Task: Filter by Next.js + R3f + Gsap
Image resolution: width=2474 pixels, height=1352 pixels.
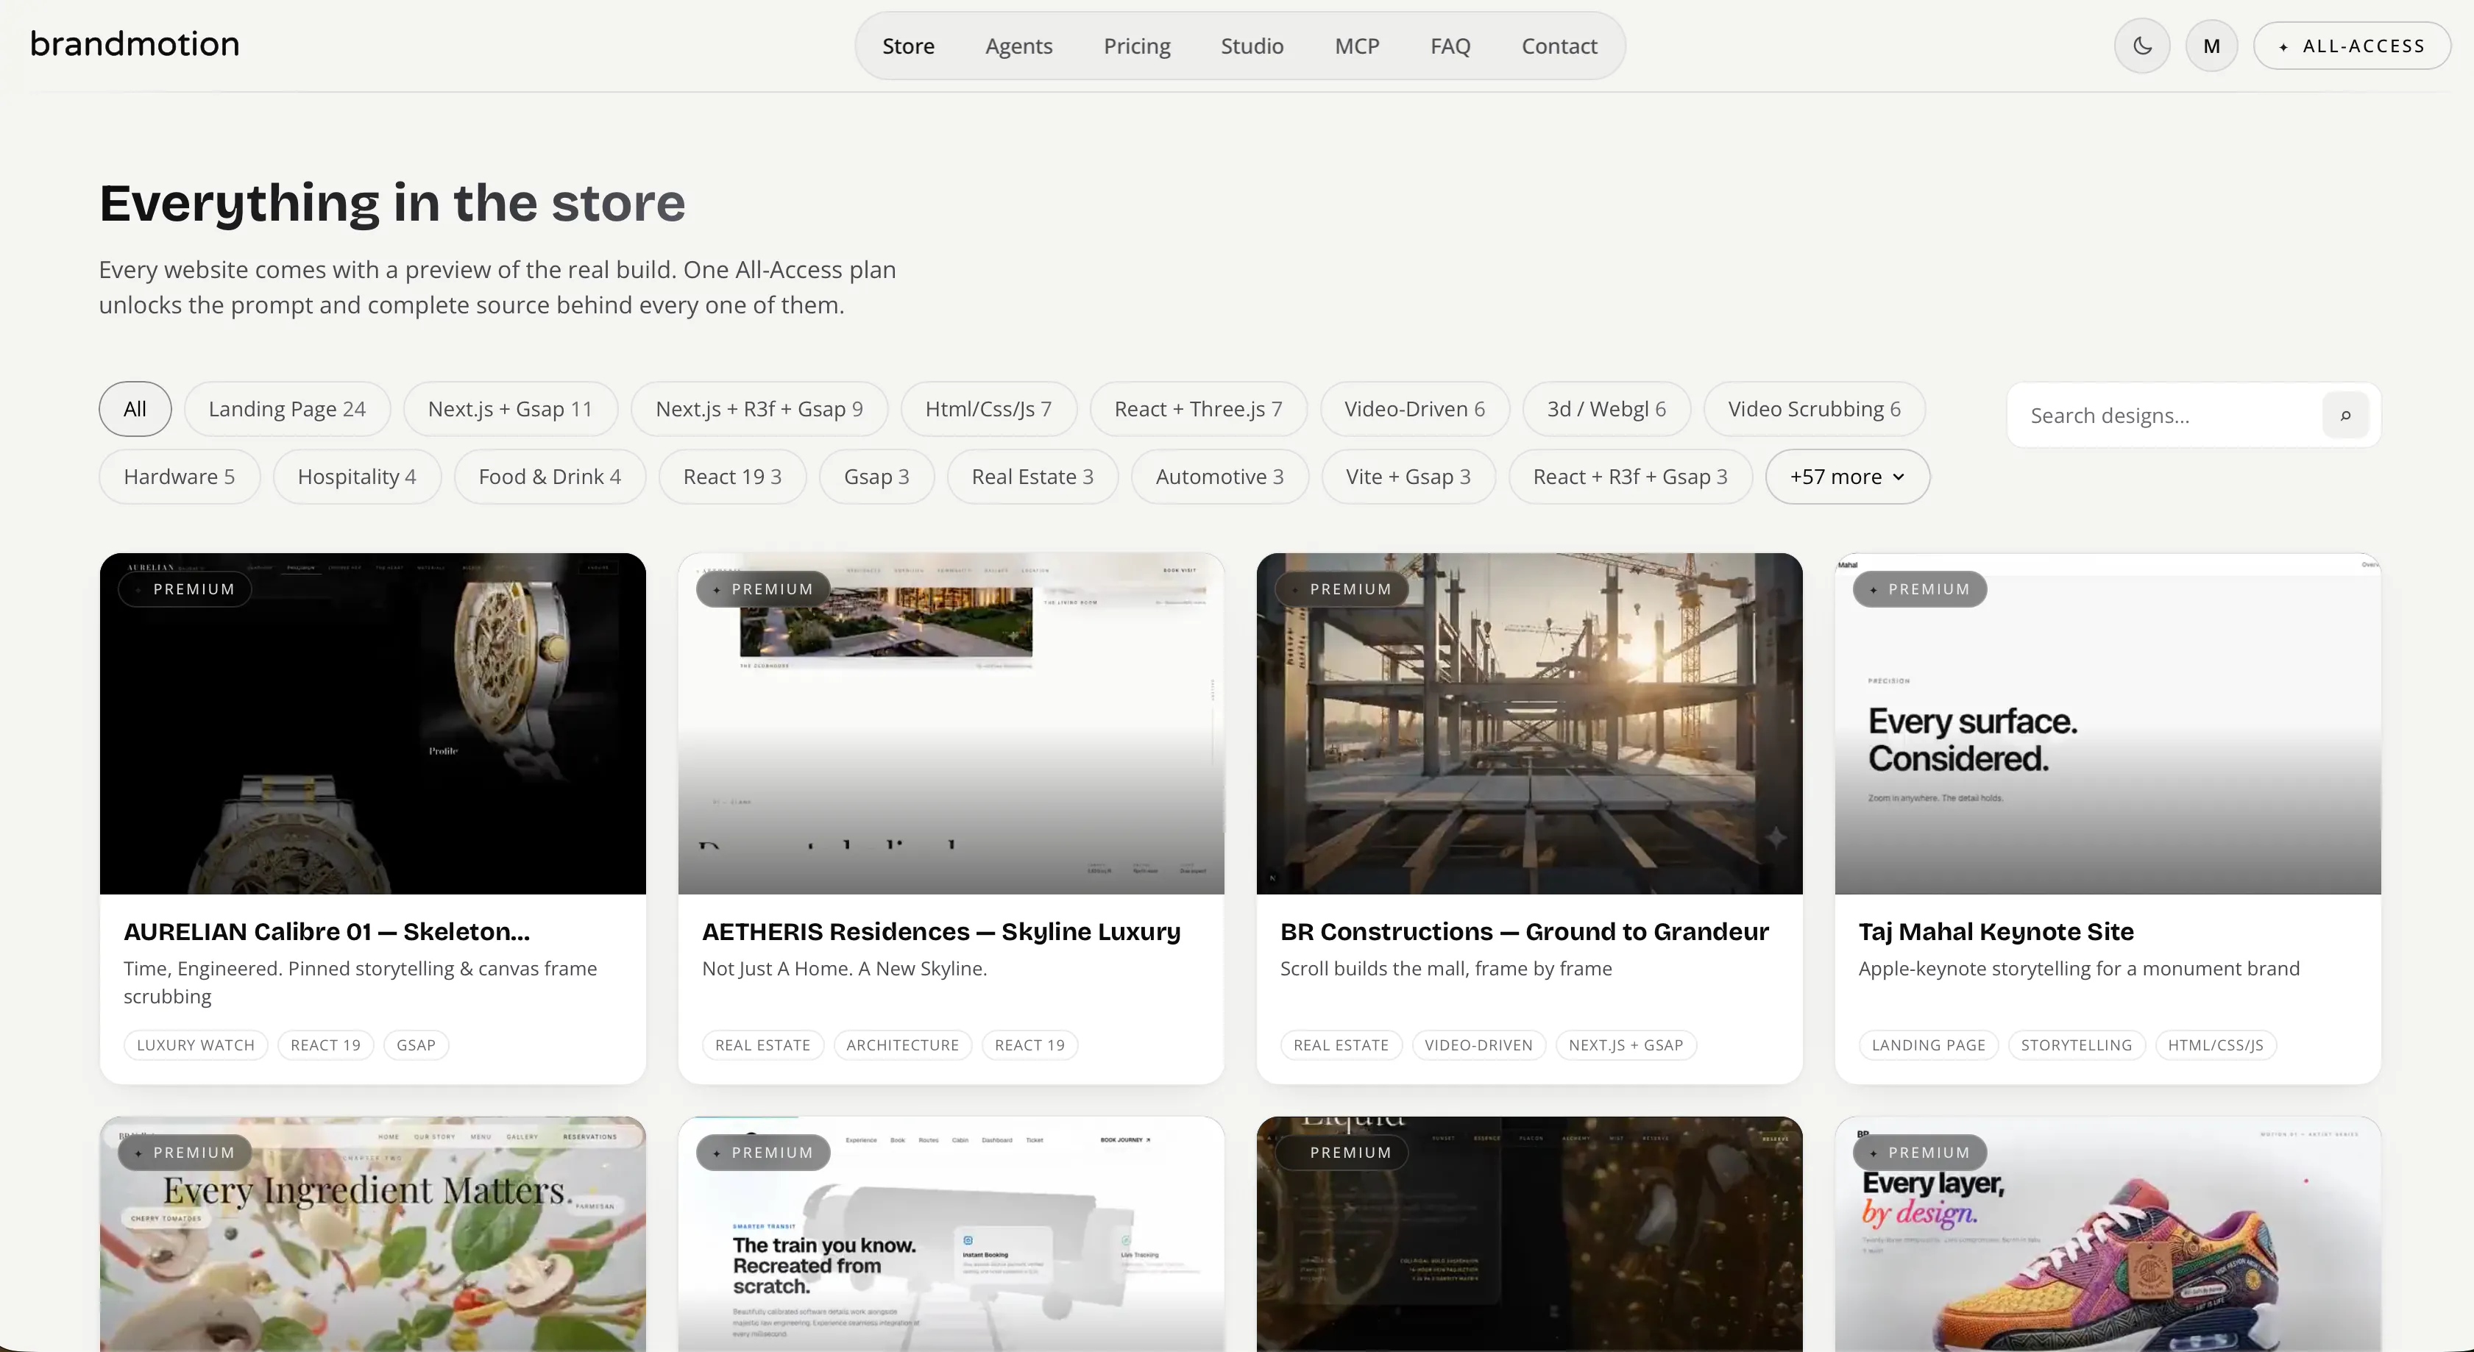Action: [759, 409]
